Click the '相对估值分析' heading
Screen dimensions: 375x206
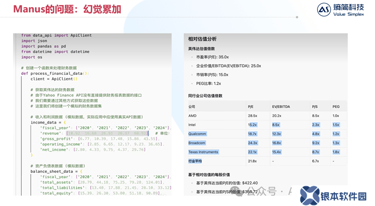[202, 39]
